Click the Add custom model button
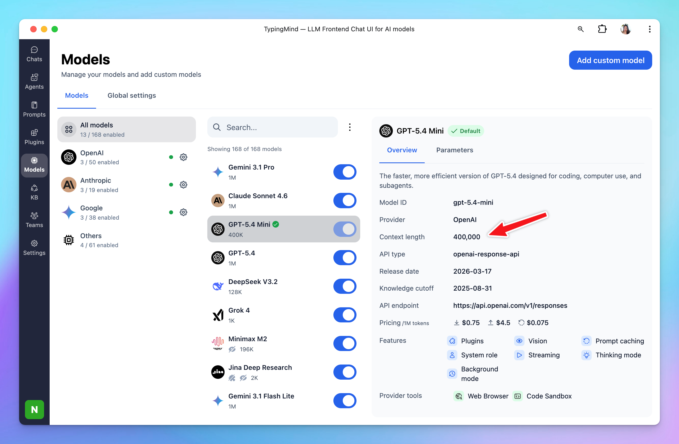The width and height of the screenshot is (679, 444). point(610,60)
